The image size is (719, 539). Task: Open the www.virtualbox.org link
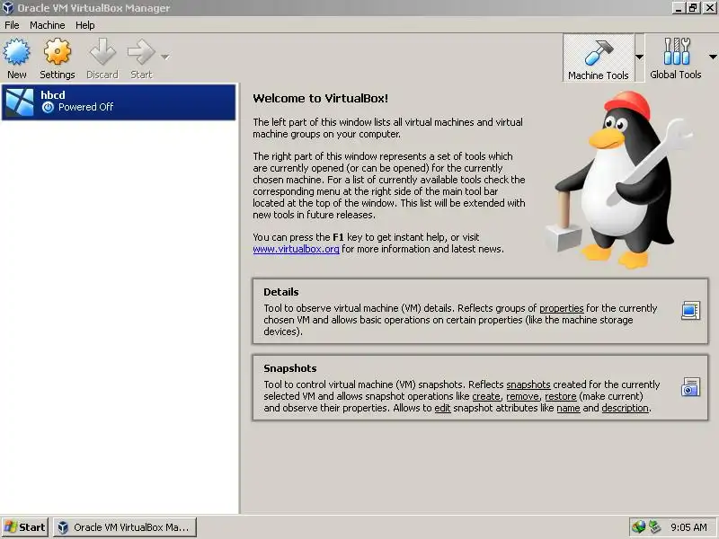click(x=296, y=249)
